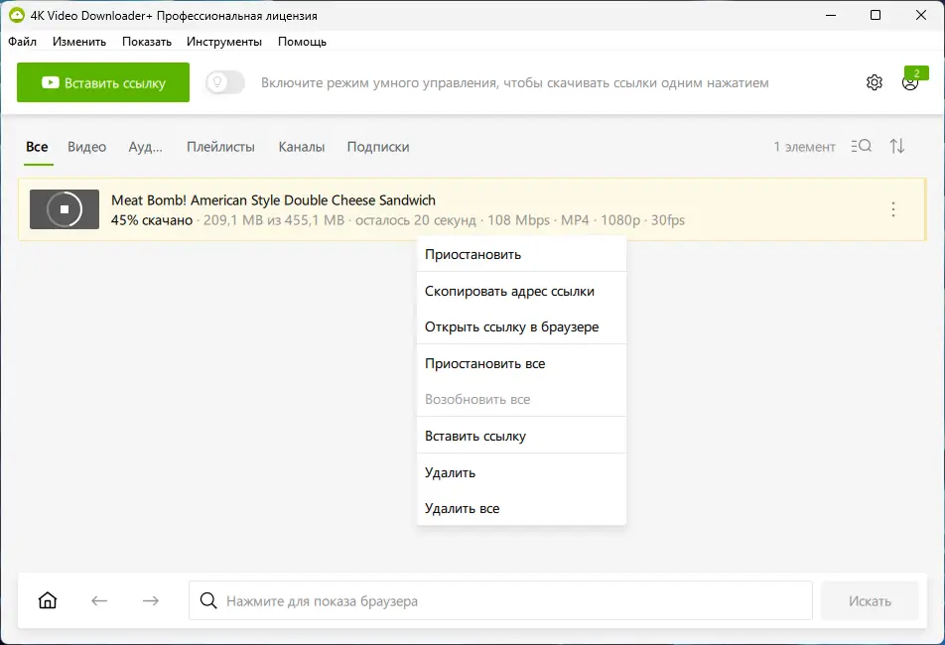Screen dimensions: 945x645
Task: Select Скопировать адрес ссылки from context menu
Action: pos(509,291)
